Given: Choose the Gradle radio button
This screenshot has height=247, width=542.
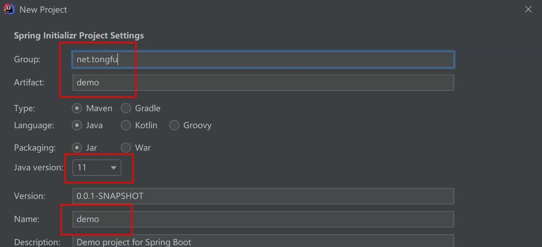Looking at the screenshot, I should point(126,108).
